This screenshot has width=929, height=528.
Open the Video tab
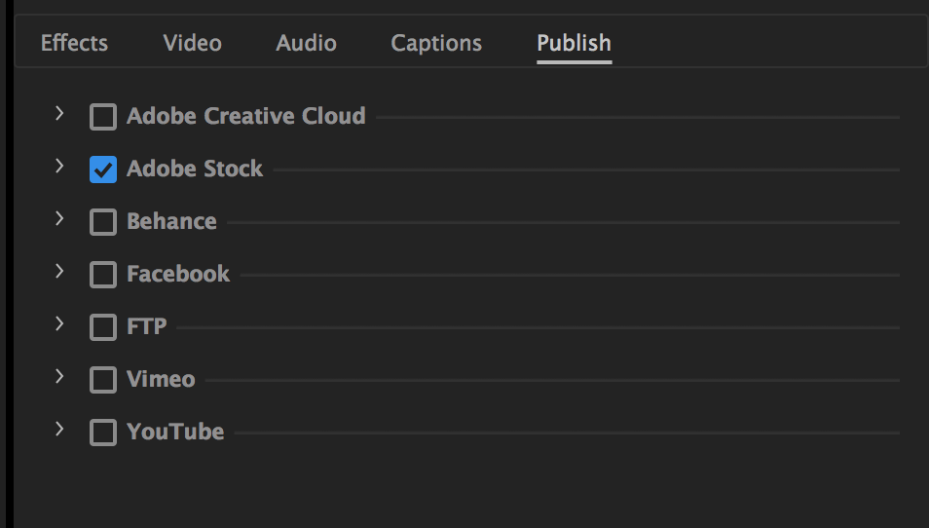(x=192, y=44)
